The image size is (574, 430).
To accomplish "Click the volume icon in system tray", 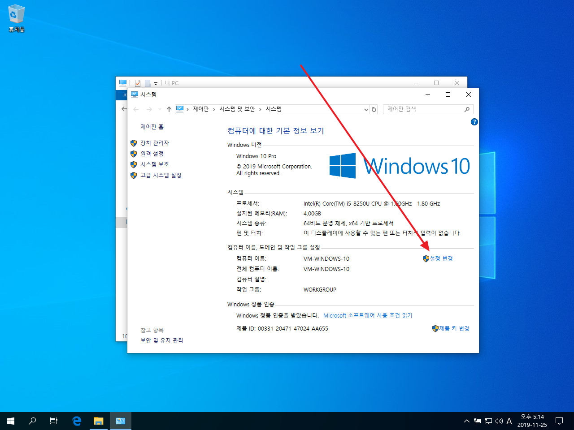I will click(x=499, y=421).
